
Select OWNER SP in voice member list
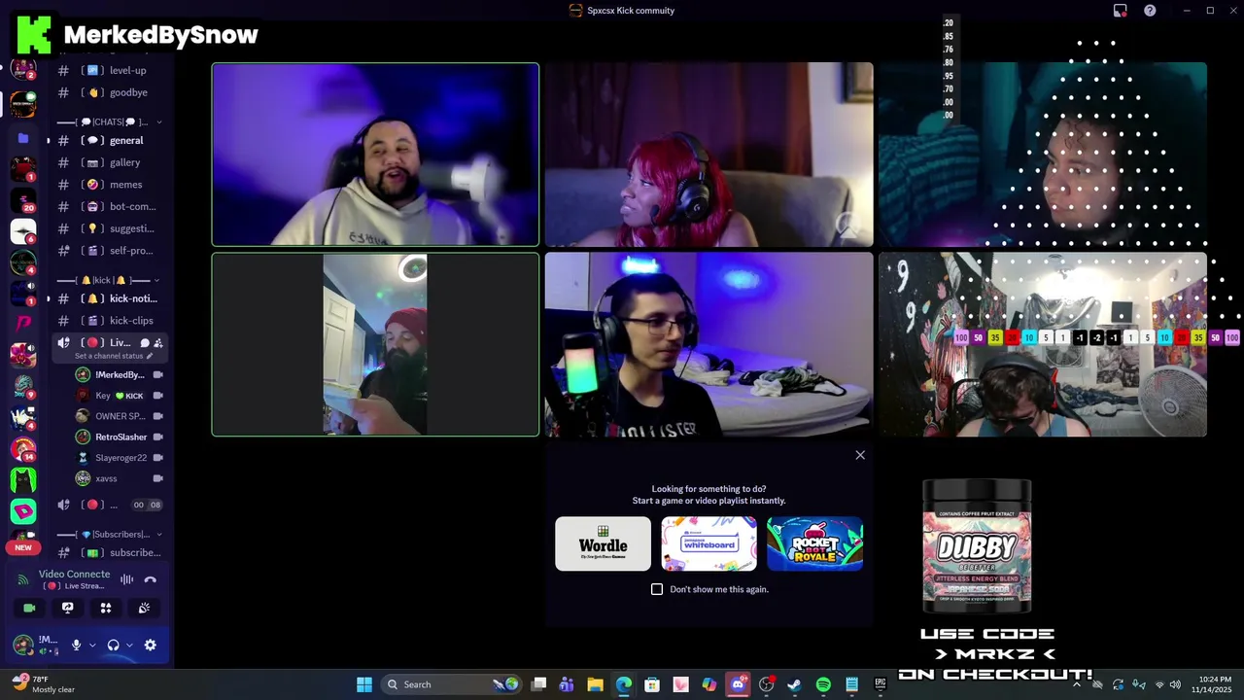(x=120, y=416)
